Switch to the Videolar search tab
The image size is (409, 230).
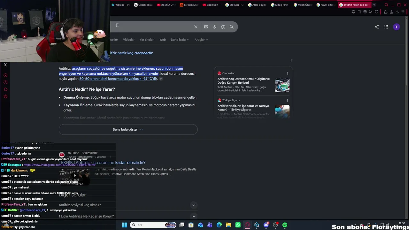point(129,40)
